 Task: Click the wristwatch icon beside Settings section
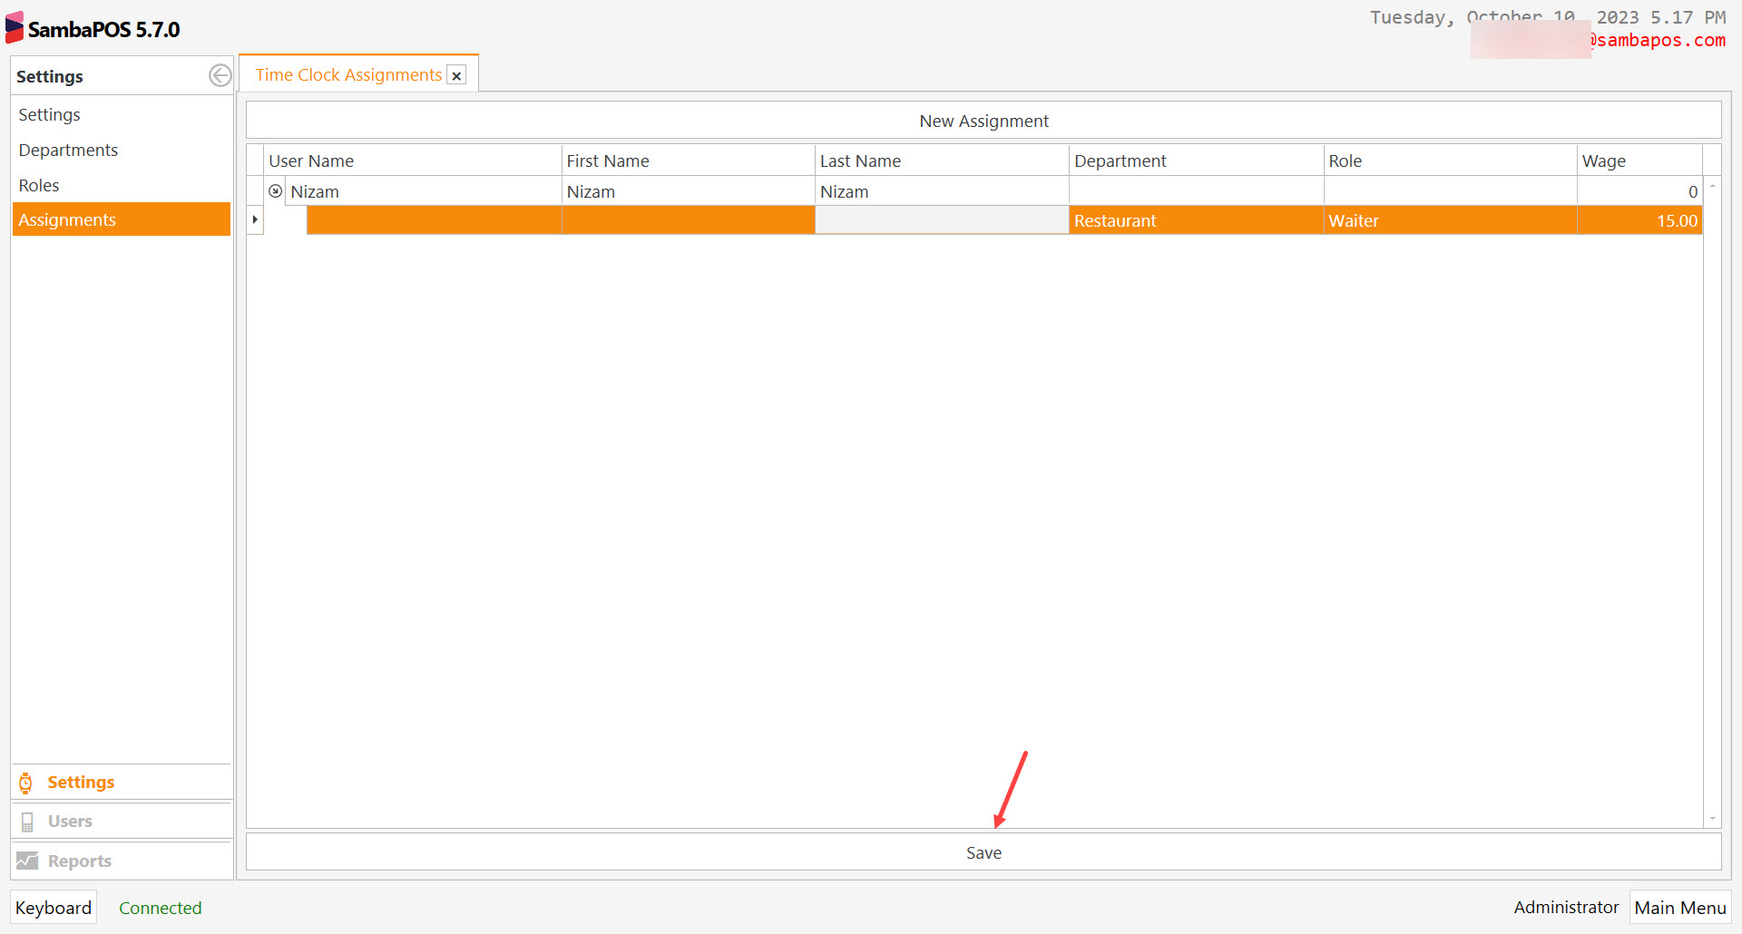pyautogui.click(x=26, y=782)
